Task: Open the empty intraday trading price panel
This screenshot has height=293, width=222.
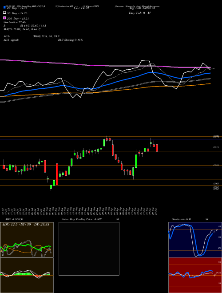Action: (89, 249)
